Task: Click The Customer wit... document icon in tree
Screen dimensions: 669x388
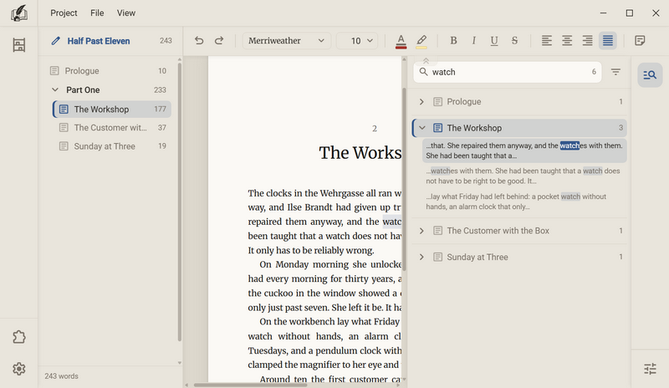Action: 64,128
